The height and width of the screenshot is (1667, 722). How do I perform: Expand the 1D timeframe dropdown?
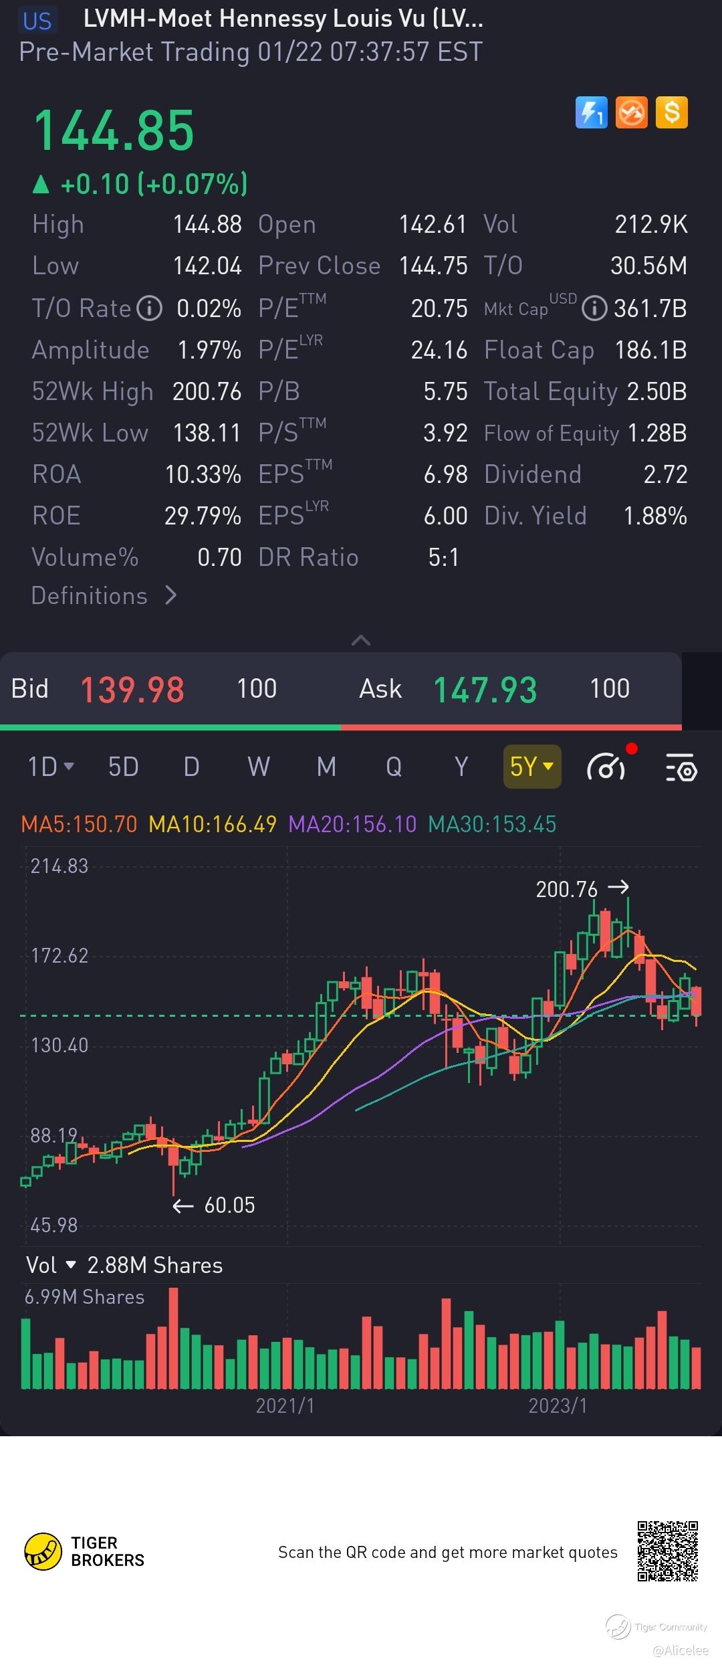(x=51, y=767)
